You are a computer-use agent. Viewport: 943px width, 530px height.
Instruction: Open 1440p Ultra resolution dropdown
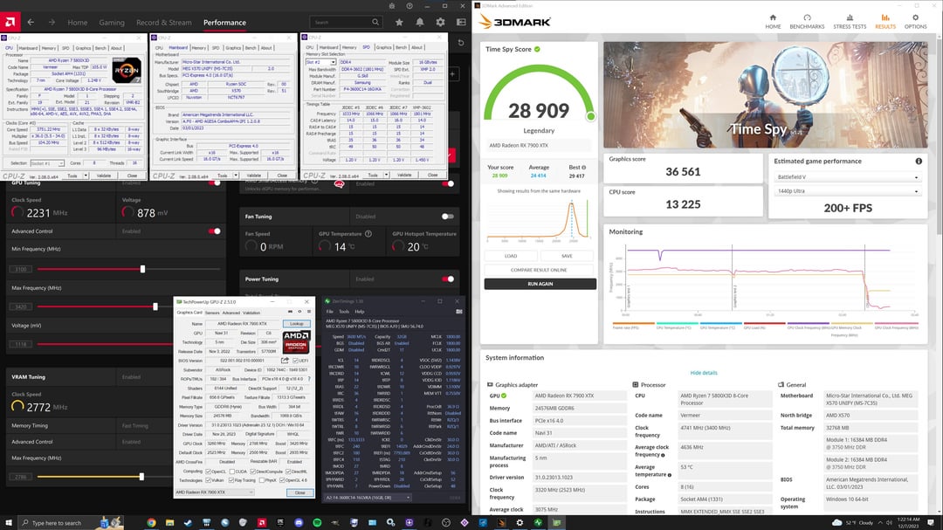coord(847,191)
